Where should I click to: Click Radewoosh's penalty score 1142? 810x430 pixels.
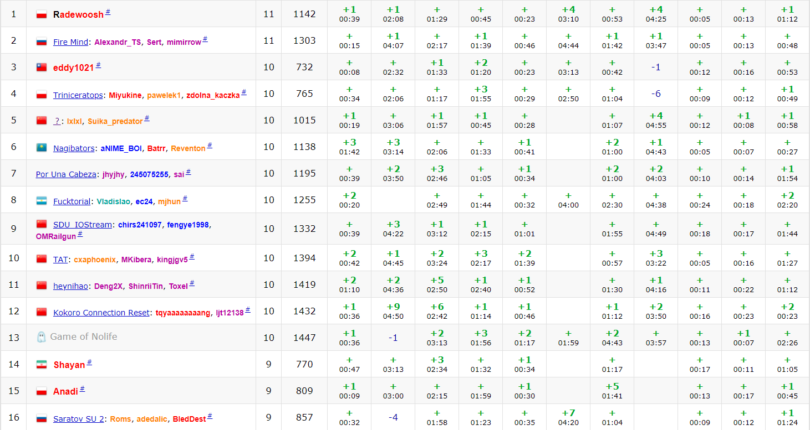pos(304,14)
